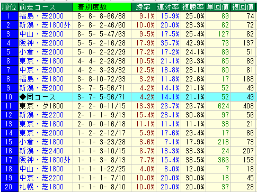Select rank cell 10

[10, 97]
